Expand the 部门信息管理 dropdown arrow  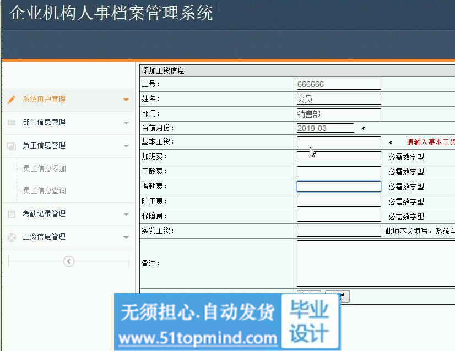pos(126,123)
